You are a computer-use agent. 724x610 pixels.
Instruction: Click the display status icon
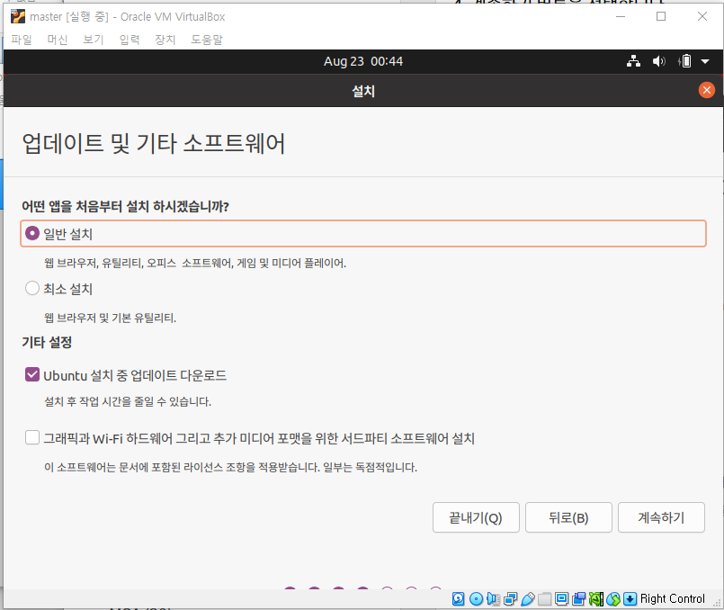(x=561, y=599)
